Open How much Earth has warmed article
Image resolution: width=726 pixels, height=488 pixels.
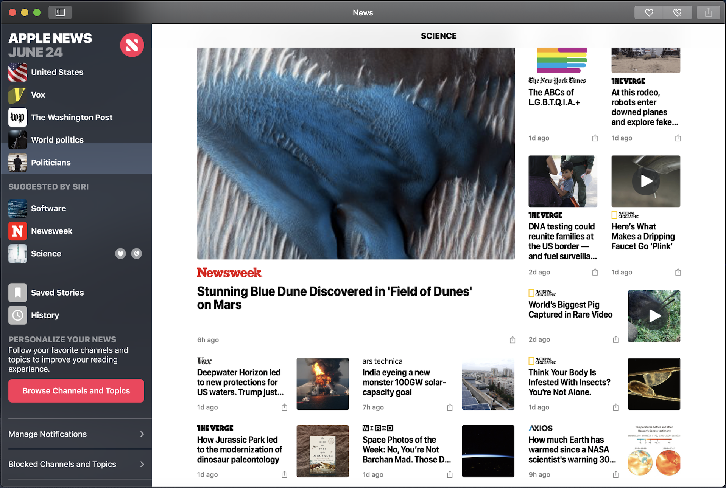[x=572, y=449]
